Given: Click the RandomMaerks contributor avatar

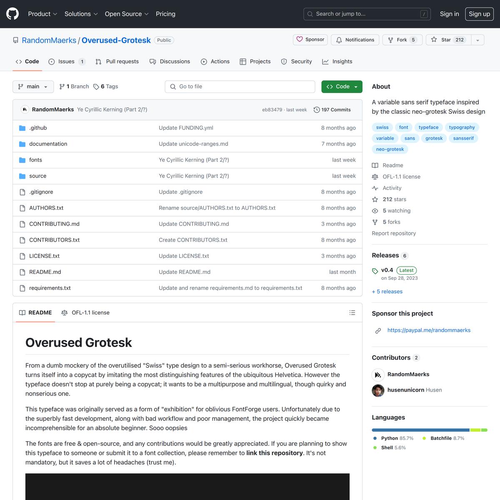Looking at the screenshot, I should click(x=378, y=375).
